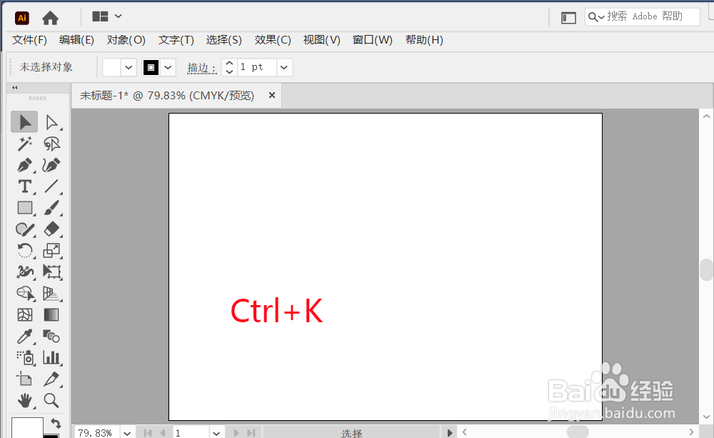Viewport: 714px width, 438px height.
Task: Select the Paintbrush tool
Action: point(51,208)
